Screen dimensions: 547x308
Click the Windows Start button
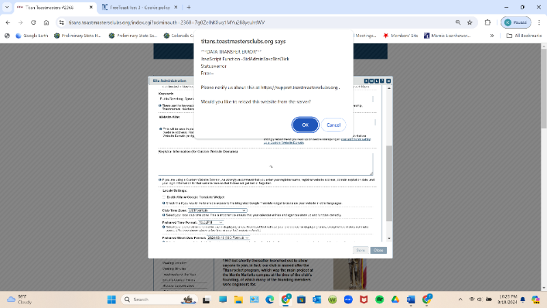pyautogui.click(x=111, y=299)
